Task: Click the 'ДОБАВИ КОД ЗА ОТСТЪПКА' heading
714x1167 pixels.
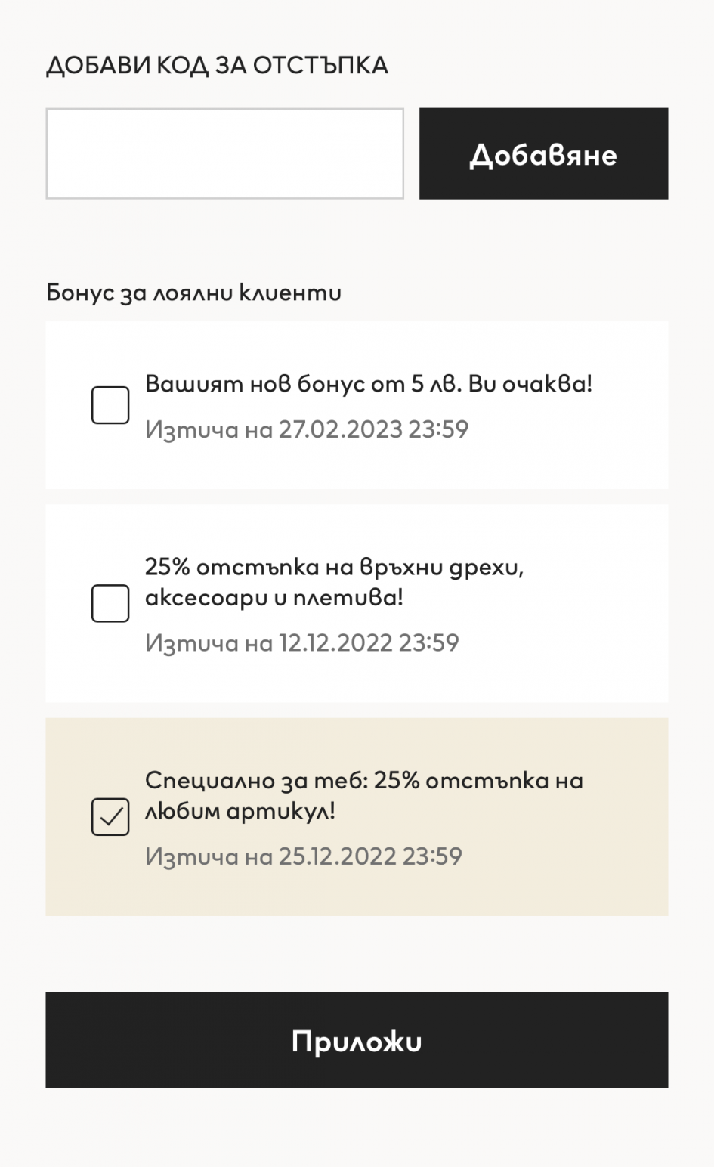Action: [x=217, y=66]
